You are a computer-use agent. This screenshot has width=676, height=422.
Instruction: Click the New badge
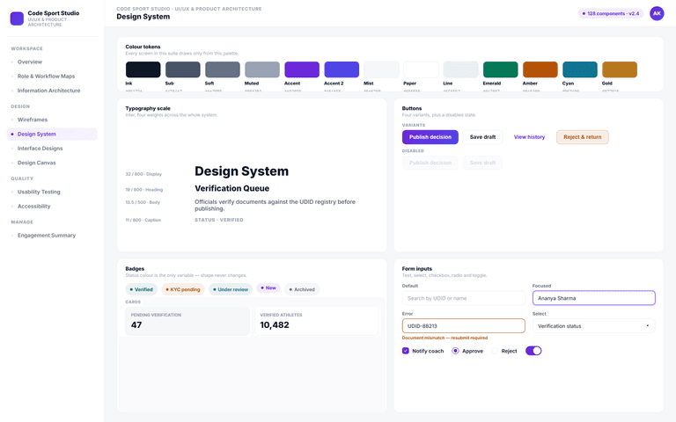click(x=268, y=287)
